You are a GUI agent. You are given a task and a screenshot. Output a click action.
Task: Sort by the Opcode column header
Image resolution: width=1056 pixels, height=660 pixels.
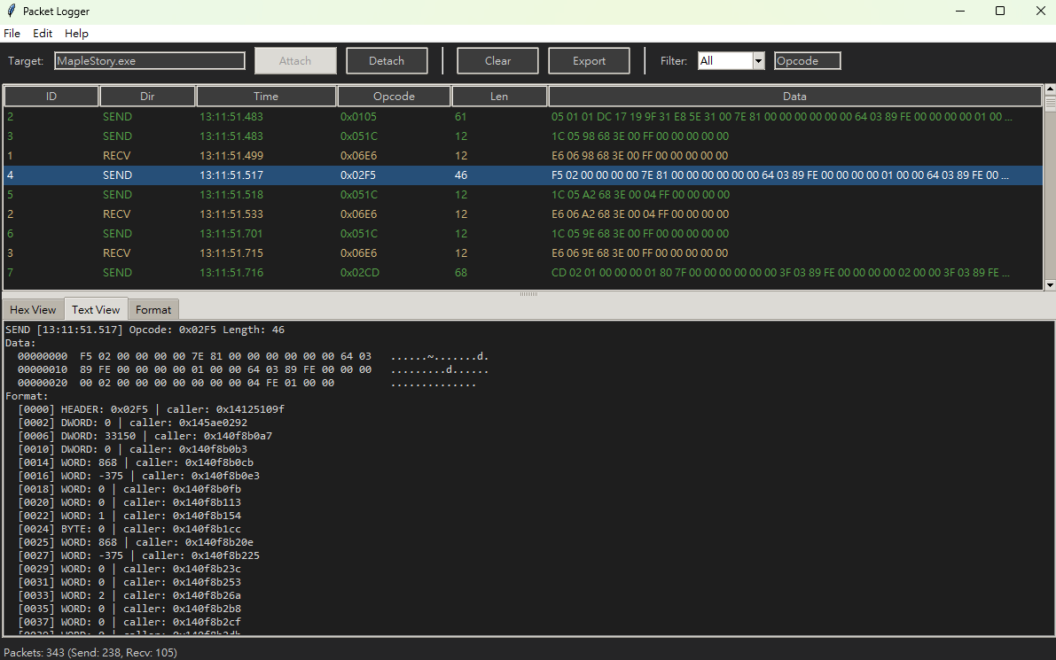pos(394,97)
